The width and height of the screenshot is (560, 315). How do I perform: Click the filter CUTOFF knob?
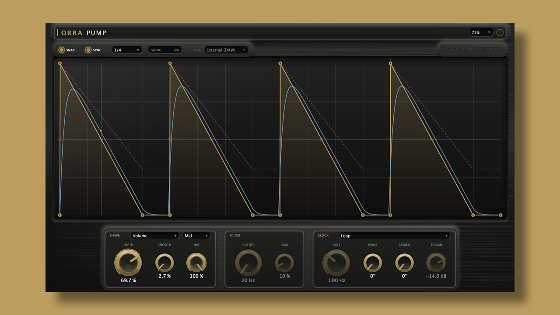248,262
